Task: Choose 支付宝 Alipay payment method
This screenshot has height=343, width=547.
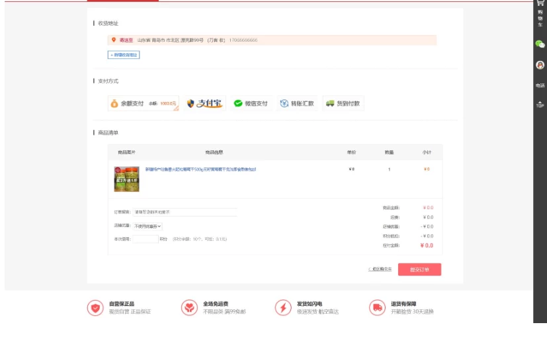Action: (x=205, y=103)
